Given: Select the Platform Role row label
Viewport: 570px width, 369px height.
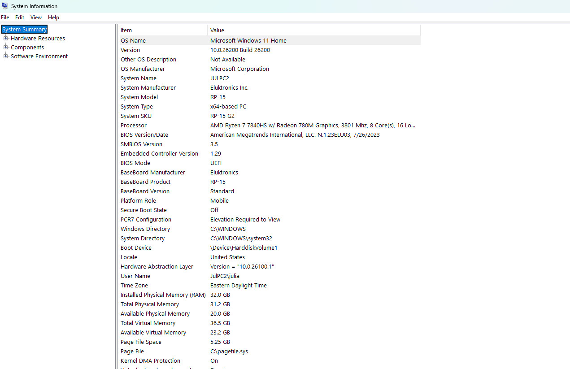Looking at the screenshot, I should (x=138, y=201).
